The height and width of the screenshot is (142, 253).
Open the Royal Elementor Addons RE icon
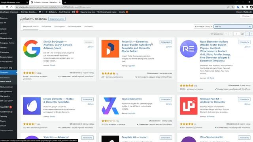(x=189, y=49)
